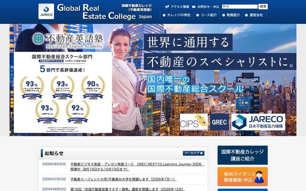Click the 世界に通用する headline text

[188, 42]
